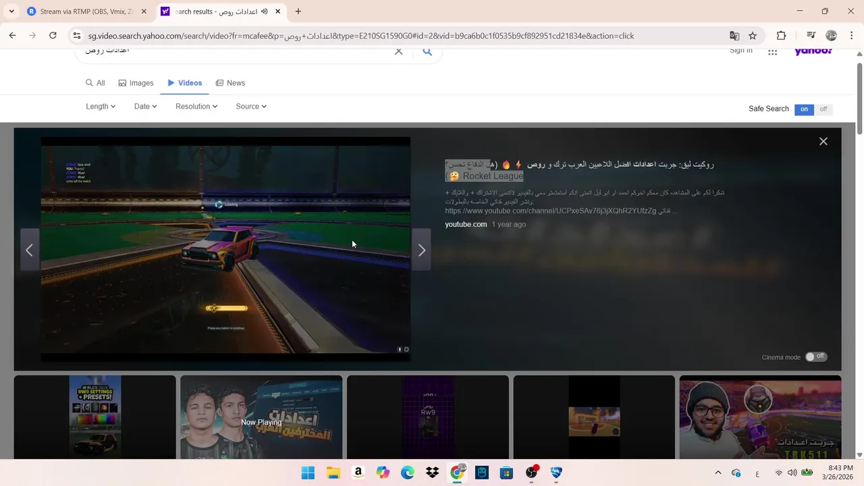
Task: Open Rocket League icon in taskbar
Action: (x=556, y=473)
